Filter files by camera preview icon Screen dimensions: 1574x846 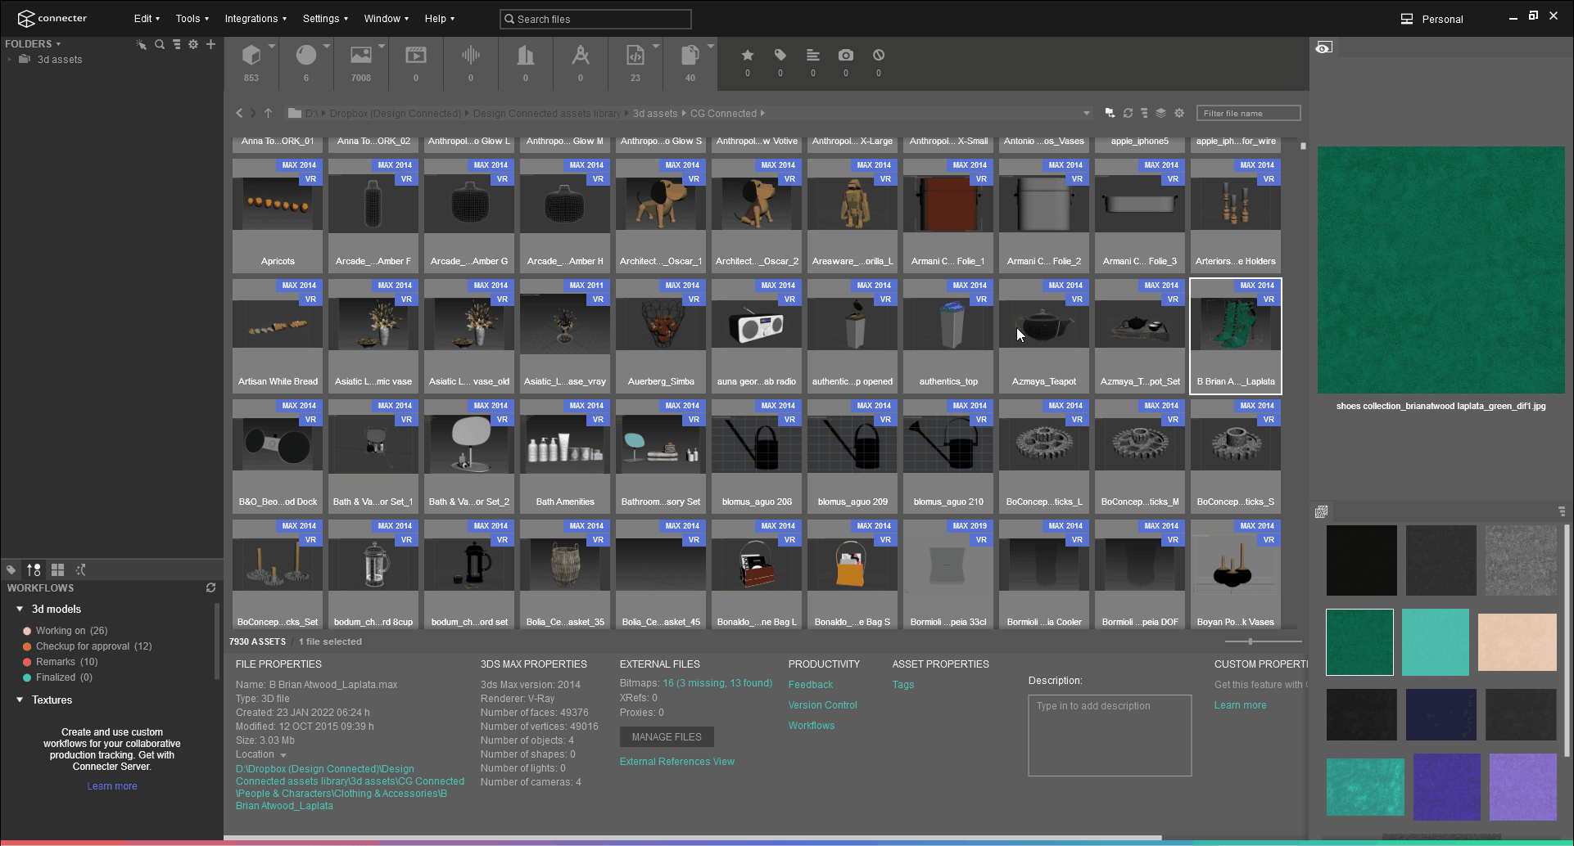click(x=846, y=55)
